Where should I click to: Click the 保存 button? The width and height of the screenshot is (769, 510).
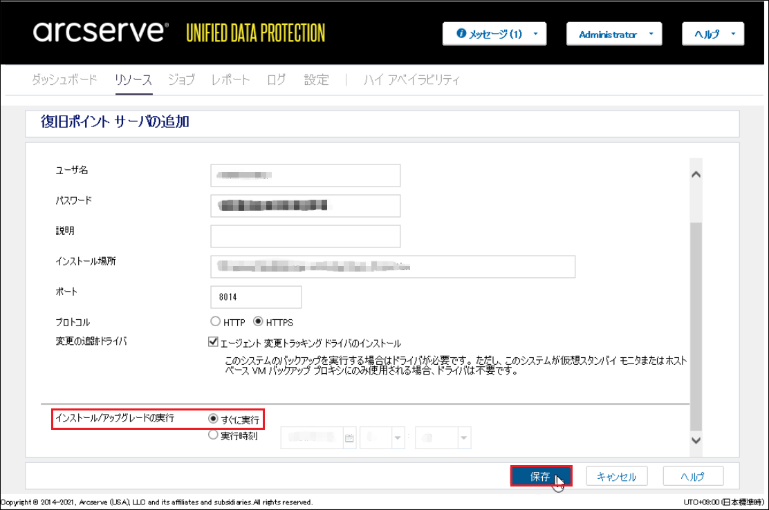(541, 476)
